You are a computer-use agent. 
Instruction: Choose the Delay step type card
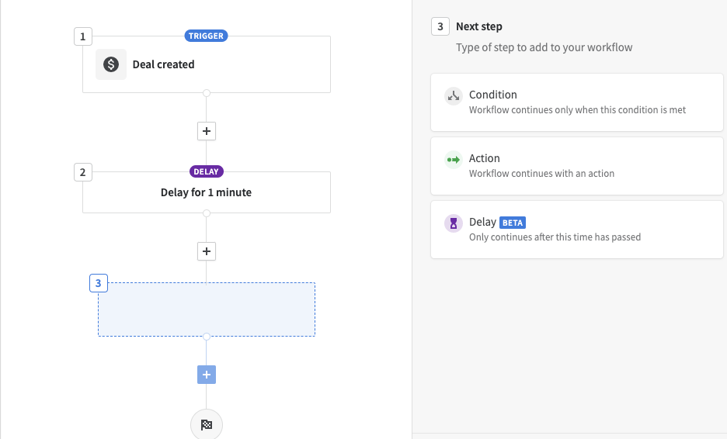coord(577,230)
